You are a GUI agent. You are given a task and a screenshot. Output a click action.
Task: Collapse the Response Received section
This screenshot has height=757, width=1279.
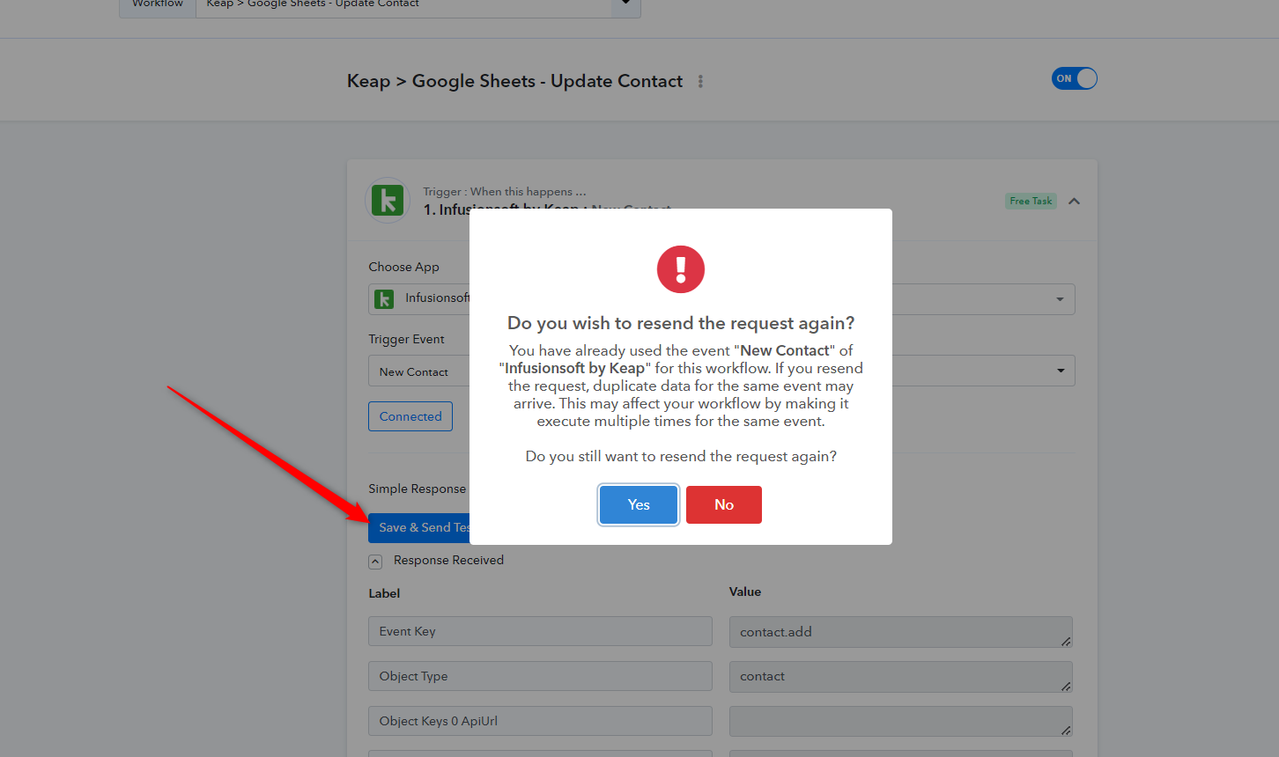pos(375,561)
